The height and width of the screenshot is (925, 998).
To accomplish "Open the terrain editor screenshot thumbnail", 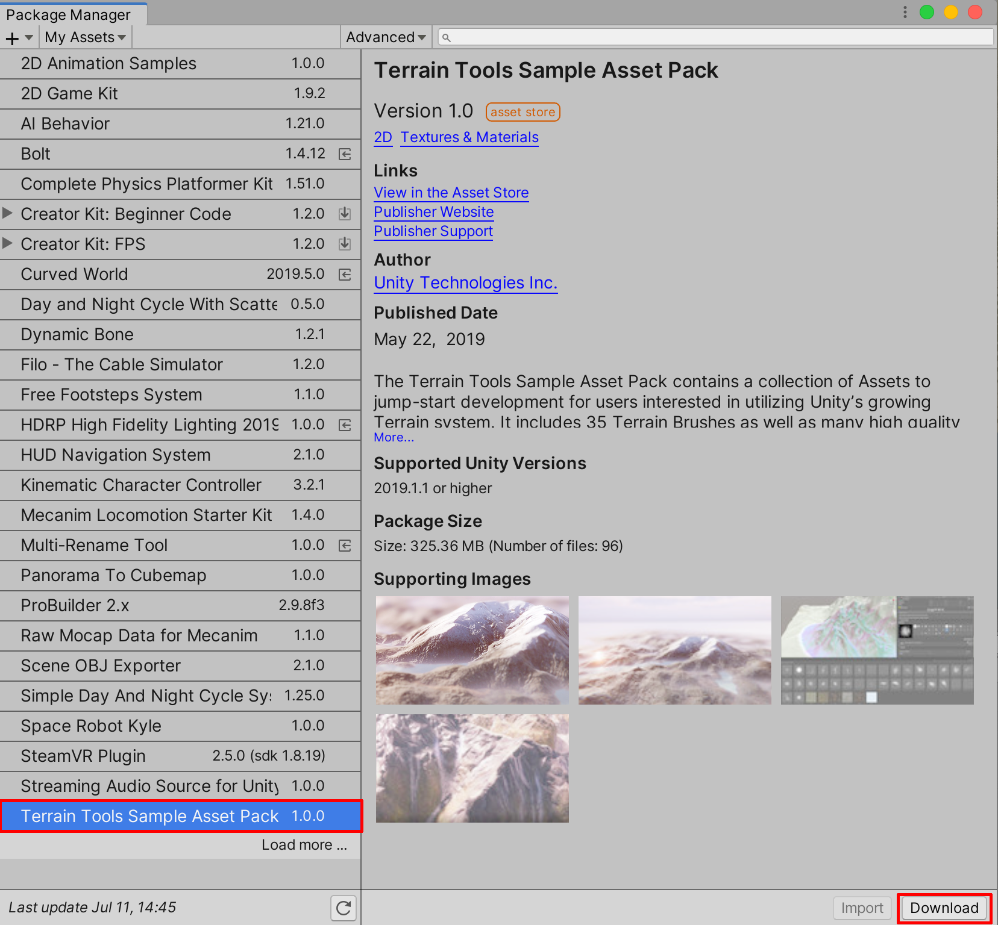I will [x=877, y=650].
